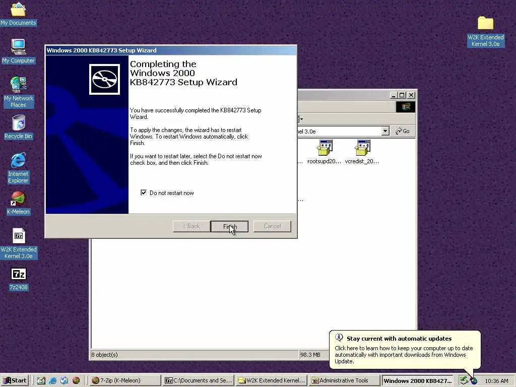Image resolution: width=516 pixels, height=387 pixels.
Task: Open My Documents desktop icon
Action: [x=18, y=14]
